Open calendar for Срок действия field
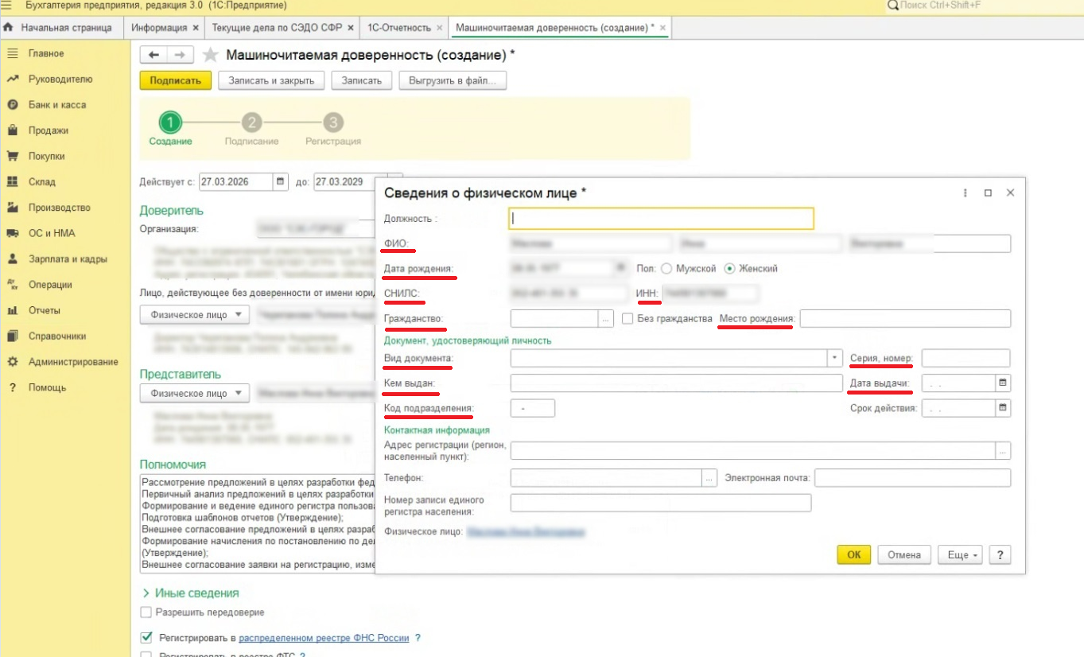This screenshot has width=1084, height=657. click(x=1003, y=408)
